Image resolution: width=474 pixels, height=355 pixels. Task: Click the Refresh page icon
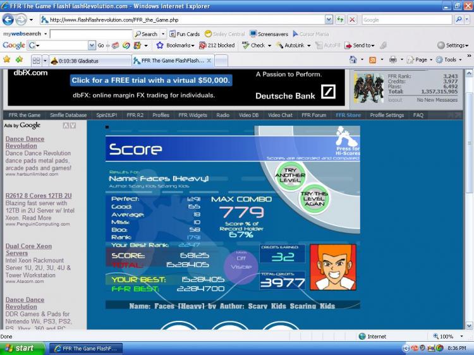340,20
